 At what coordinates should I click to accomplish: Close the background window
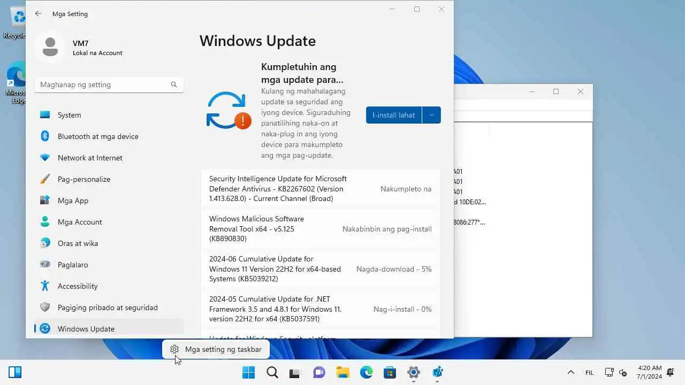point(580,91)
